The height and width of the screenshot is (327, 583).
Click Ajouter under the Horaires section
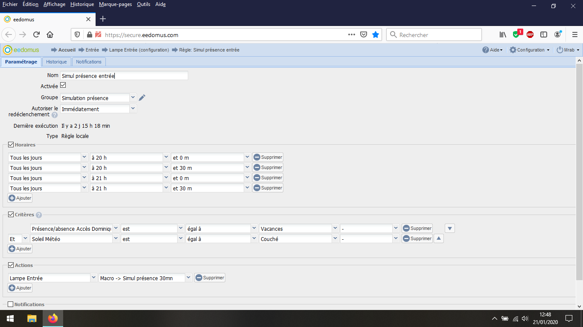pos(20,198)
